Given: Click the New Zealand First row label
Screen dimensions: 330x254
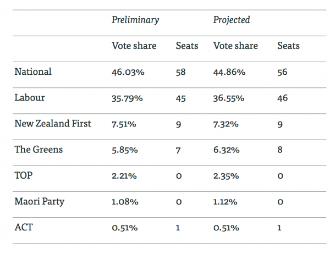Looking at the screenshot, I should coord(53,123).
